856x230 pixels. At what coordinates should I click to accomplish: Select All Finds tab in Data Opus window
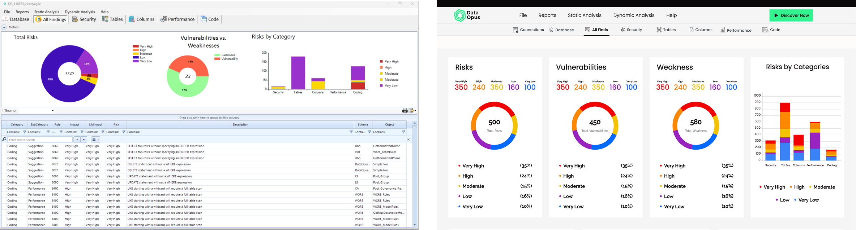coord(596,30)
